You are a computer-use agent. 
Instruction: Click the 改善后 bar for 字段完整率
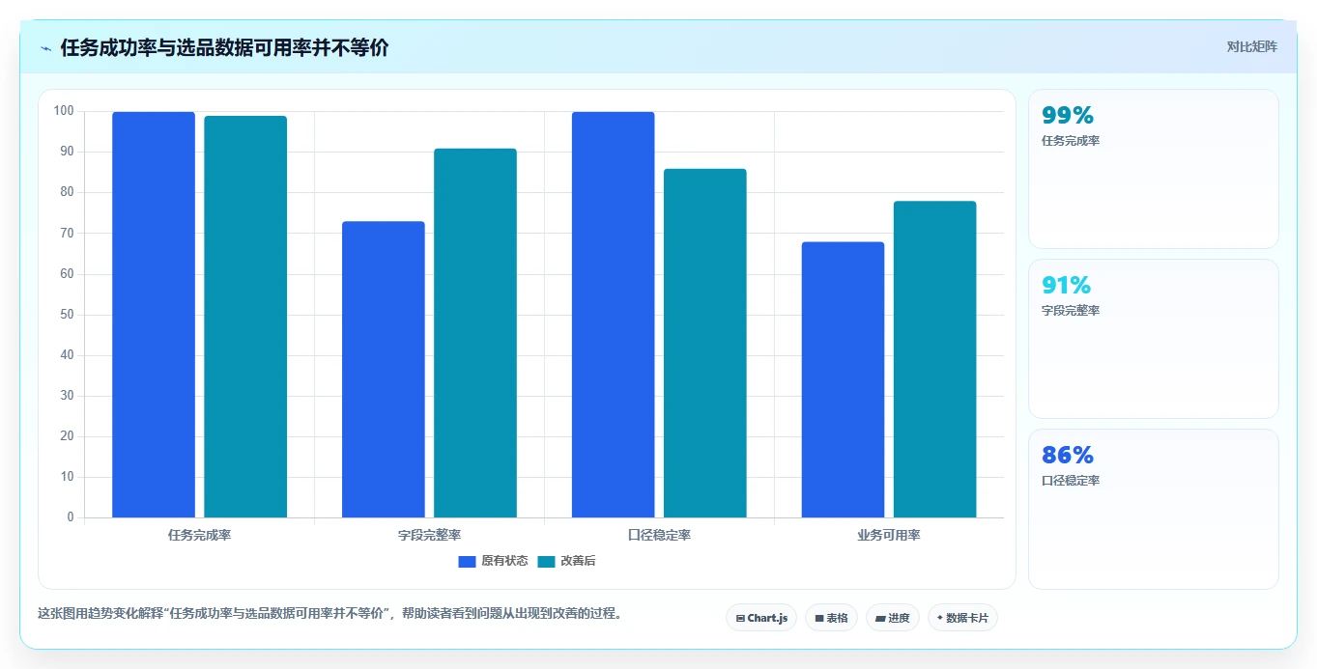(475, 333)
